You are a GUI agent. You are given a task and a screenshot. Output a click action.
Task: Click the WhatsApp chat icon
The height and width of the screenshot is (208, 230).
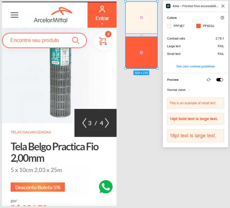pyautogui.click(x=106, y=187)
